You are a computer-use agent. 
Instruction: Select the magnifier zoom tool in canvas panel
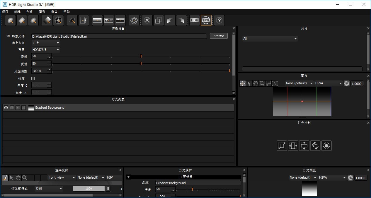coord(262,83)
